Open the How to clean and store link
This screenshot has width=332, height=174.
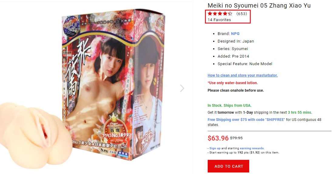coord(243,75)
